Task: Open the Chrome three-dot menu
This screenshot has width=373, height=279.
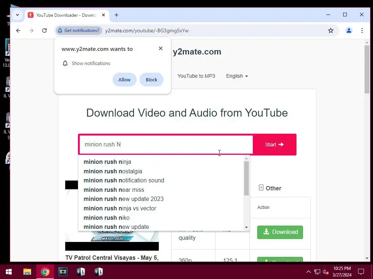Action: coord(362,31)
